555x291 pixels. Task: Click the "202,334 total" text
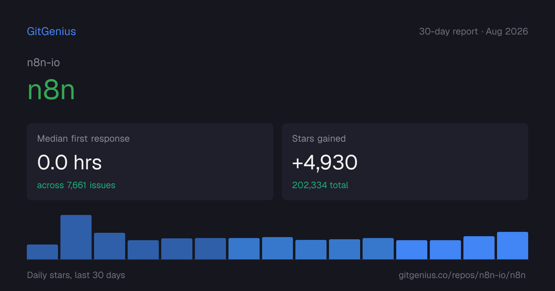(320, 185)
